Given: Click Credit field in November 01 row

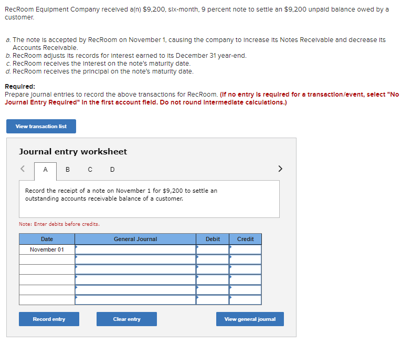Looking at the screenshot, I should click(246, 249).
